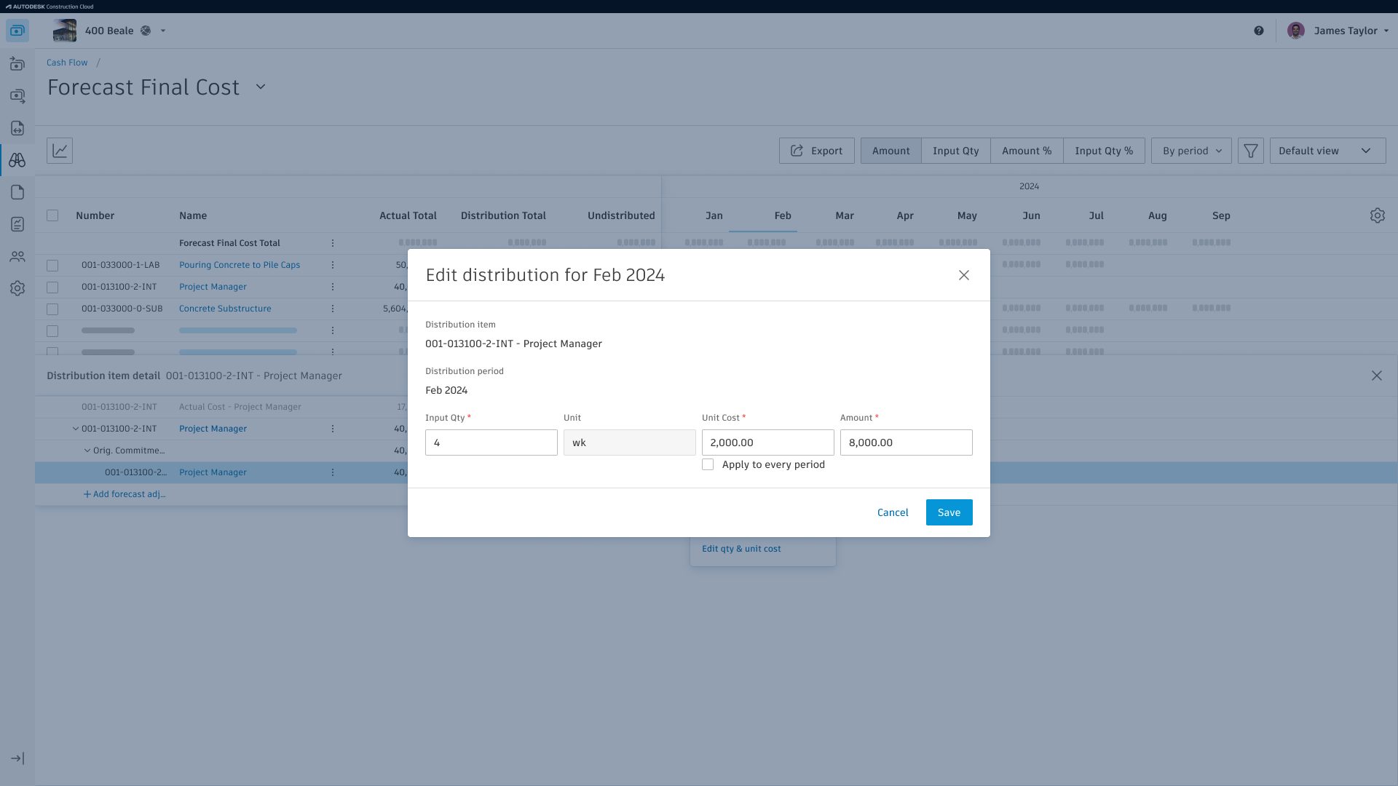Click the Export button
1398x786 pixels.
(x=816, y=151)
